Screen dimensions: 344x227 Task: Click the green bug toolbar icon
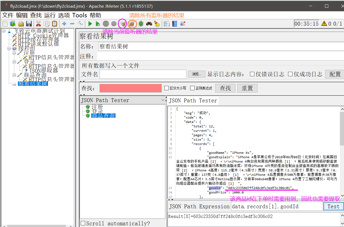click(x=141, y=24)
